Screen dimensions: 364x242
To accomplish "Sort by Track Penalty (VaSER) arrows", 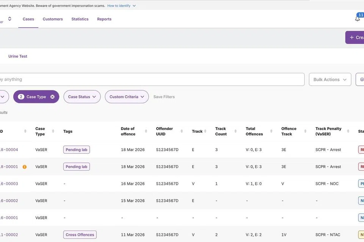I will coord(349,131).
